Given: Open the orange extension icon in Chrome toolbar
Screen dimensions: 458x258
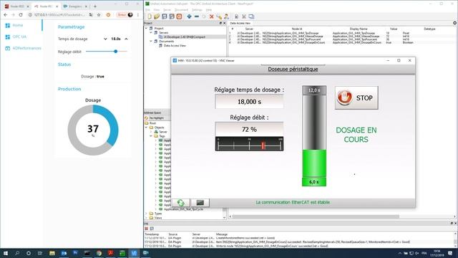Looking at the screenshot, I should point(108,14).
